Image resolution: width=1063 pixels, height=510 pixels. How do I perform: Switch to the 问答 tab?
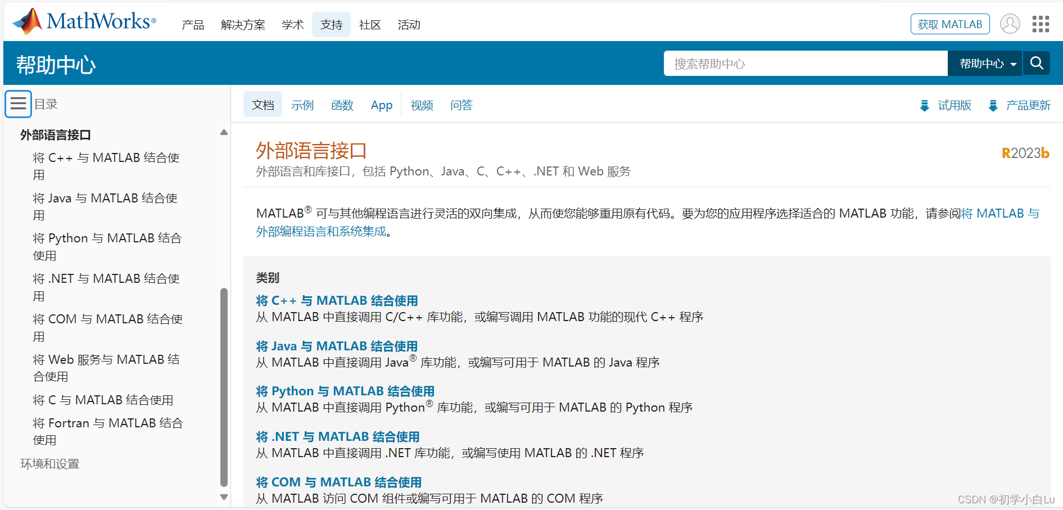point(462,105)
